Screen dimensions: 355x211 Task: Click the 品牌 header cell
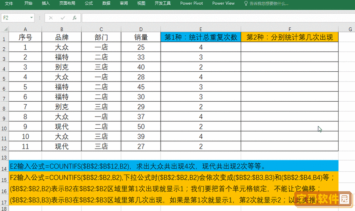pos(62,37)
